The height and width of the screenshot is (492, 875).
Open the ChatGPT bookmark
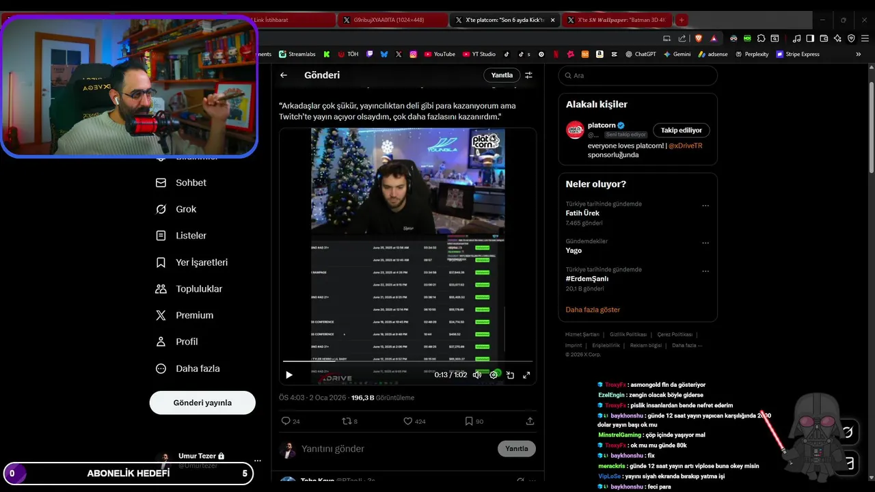click(x=640, y=54)
